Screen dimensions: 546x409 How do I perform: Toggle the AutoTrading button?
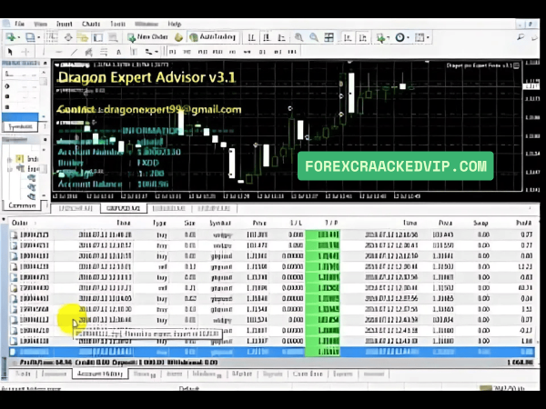pyautogui.click(x=213, y=37)
